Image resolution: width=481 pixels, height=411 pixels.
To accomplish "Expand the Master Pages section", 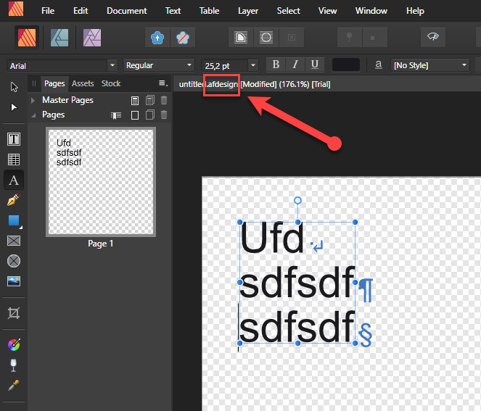I will 33,100.
